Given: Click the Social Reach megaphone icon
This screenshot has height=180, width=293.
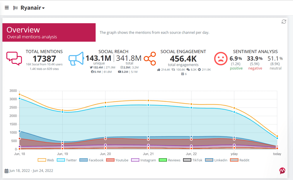Looking at the screenshot, I should click(76, 59).
